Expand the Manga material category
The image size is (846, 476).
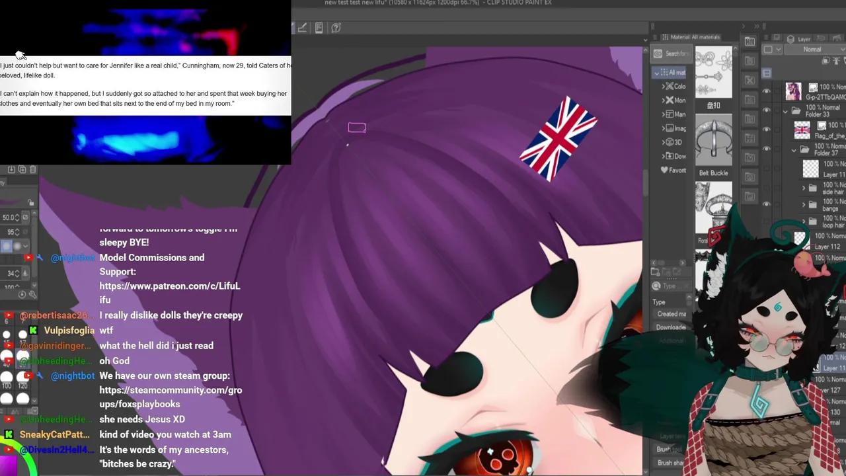pos(664,114)
